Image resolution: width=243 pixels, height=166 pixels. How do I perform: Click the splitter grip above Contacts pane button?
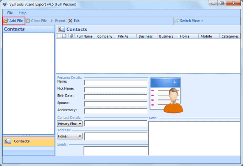point(27,135)
